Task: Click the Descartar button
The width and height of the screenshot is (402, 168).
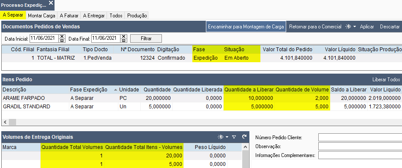Action: pyautogui.click(x=390, y=27)
